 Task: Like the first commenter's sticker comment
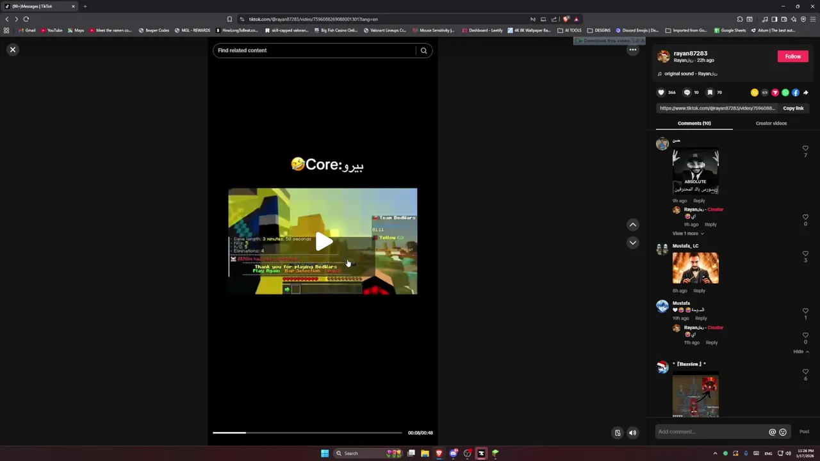click(x=805, y=149)
